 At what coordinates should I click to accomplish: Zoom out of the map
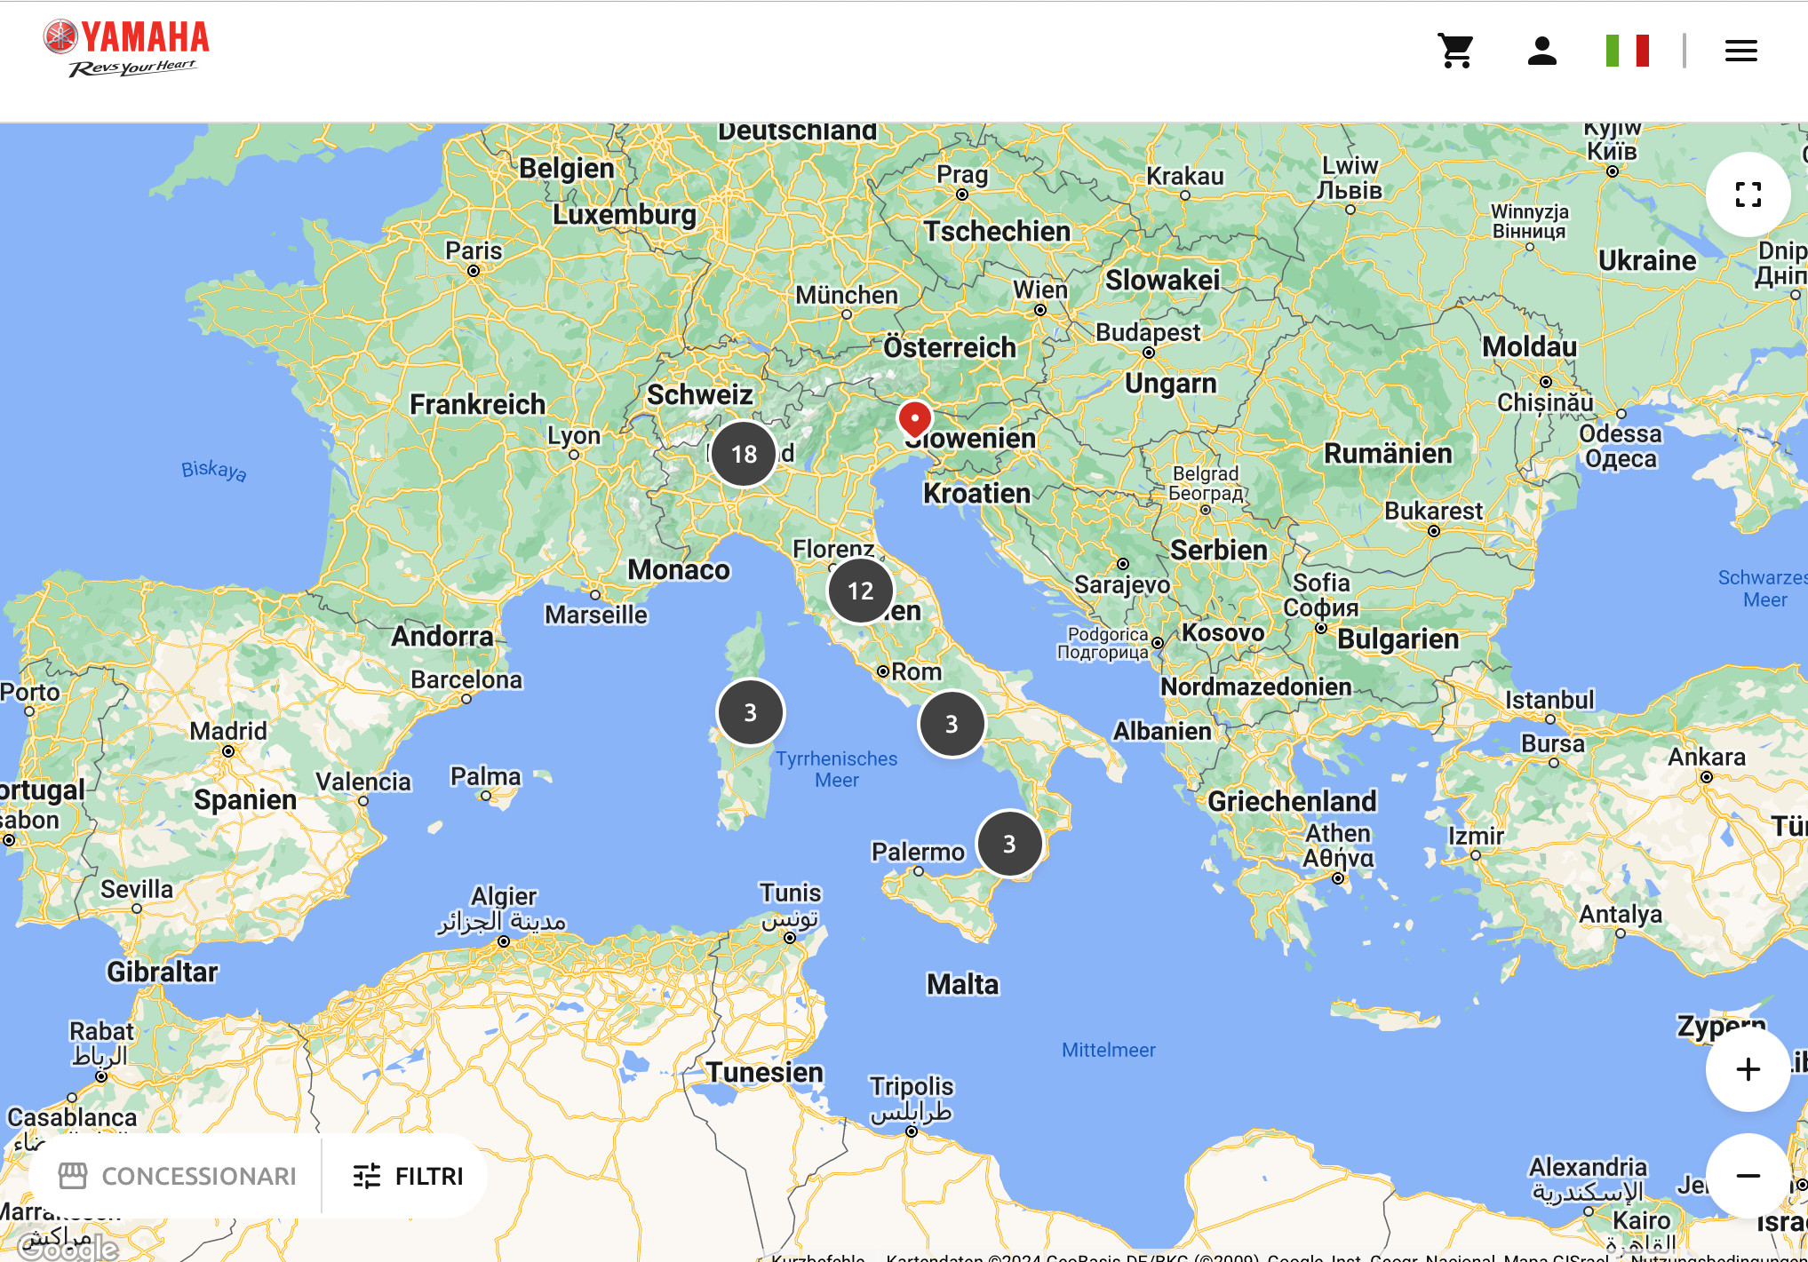(1748, 1176)
